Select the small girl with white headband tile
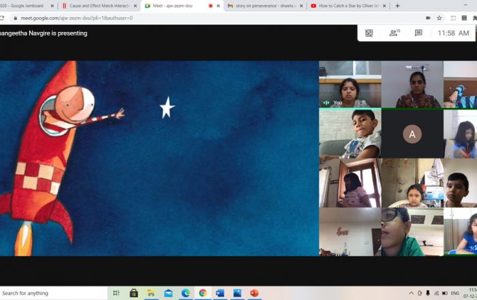This screenshot has width=477, height=300. (x=412, y=183)
